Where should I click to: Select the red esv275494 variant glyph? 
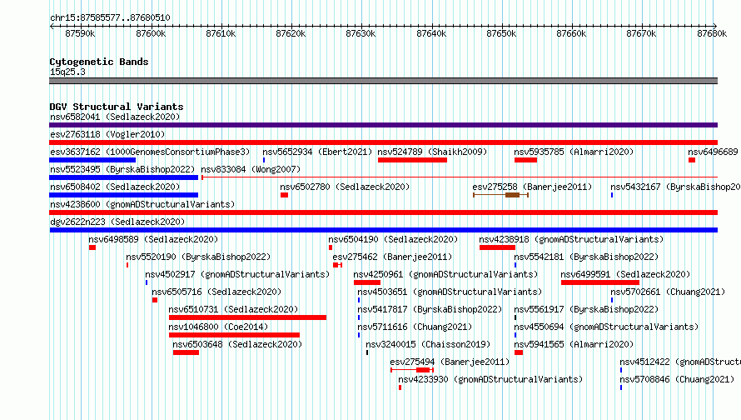pyautogui.click(x=412, y=370)
